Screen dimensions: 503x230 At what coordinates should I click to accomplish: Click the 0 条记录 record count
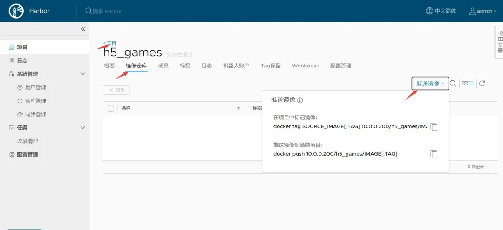coord(476,167)
